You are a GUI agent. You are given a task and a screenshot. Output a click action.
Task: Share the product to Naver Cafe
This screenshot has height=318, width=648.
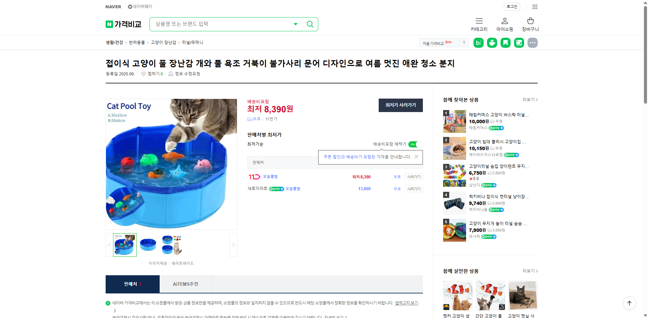492,43
